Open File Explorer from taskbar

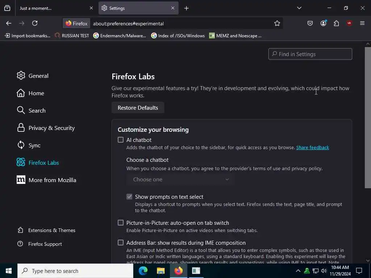pos(161,271)
